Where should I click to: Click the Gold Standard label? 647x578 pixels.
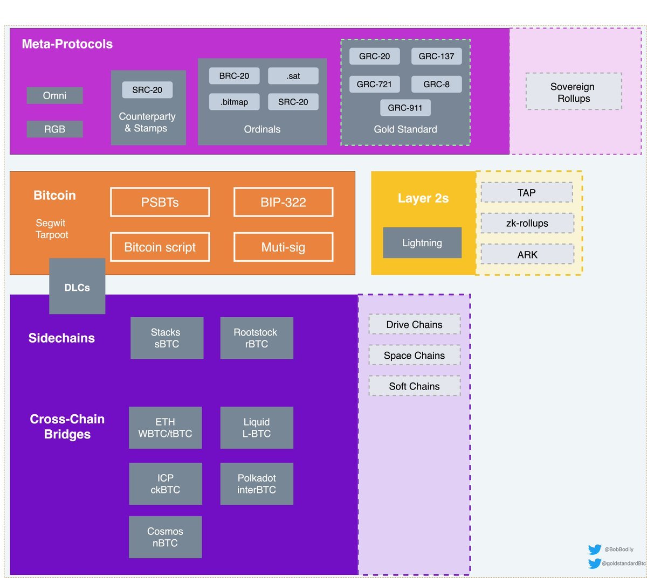tap(405, 129)
